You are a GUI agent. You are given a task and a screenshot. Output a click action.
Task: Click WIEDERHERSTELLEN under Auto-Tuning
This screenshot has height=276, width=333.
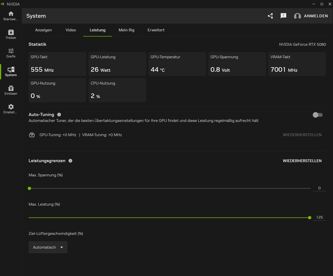(x=302, y=135)
